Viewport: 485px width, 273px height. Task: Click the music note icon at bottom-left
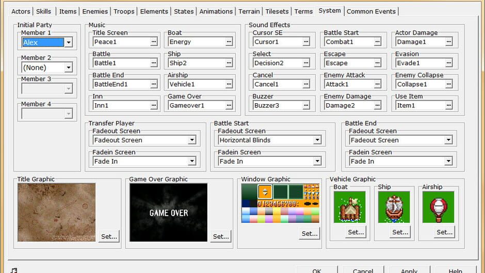[x=14, y=270]
